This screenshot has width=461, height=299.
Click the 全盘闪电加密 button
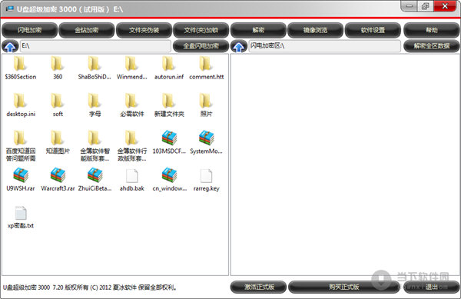coord(201,46)
